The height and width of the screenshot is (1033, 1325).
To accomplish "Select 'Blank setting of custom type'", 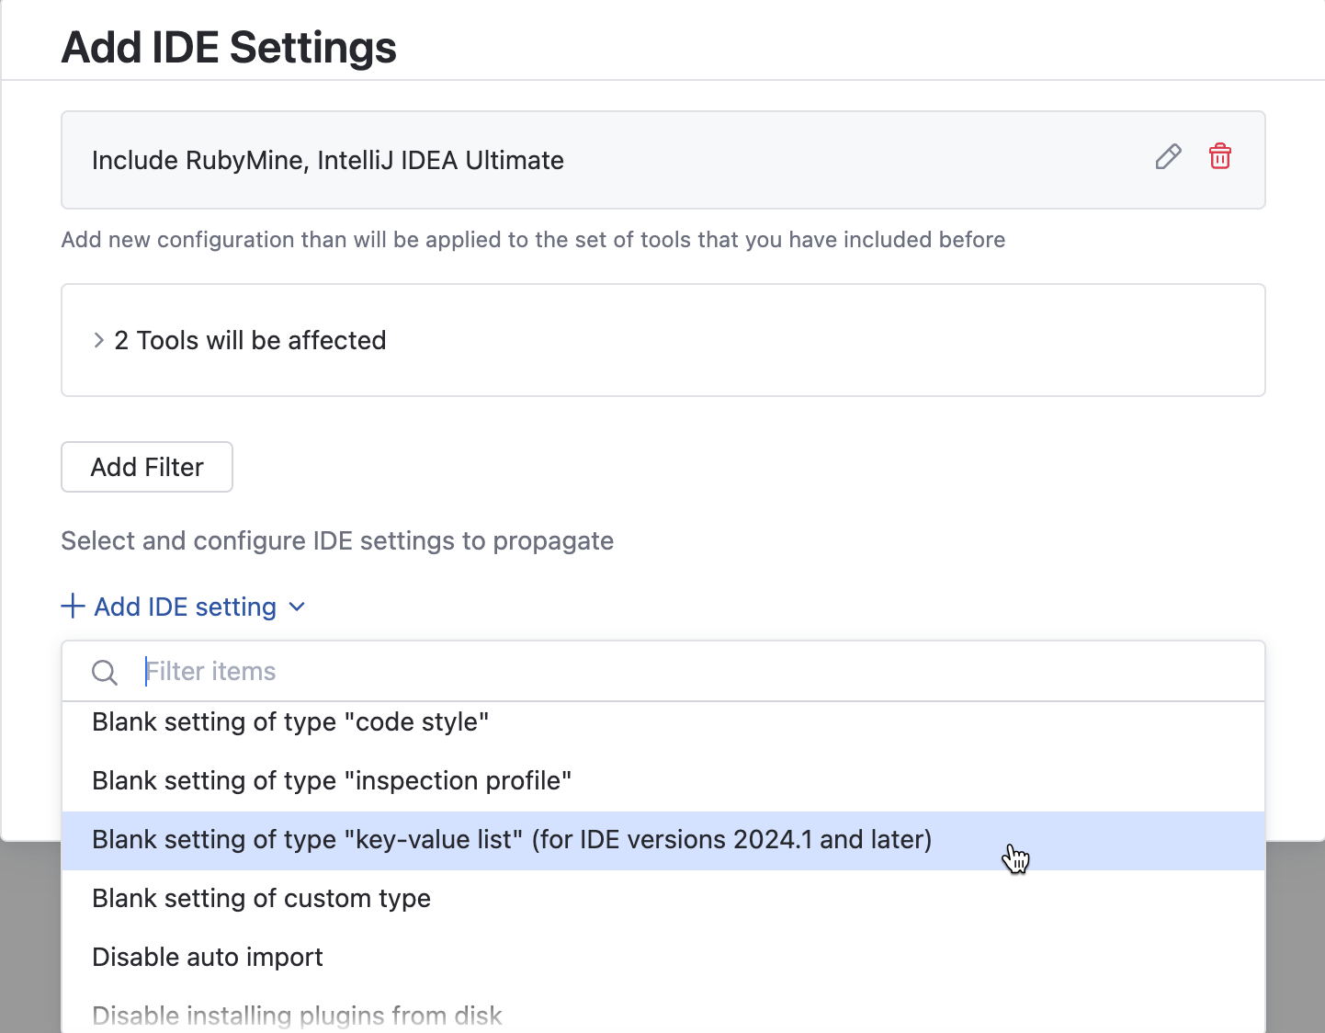I will [261, 898].
